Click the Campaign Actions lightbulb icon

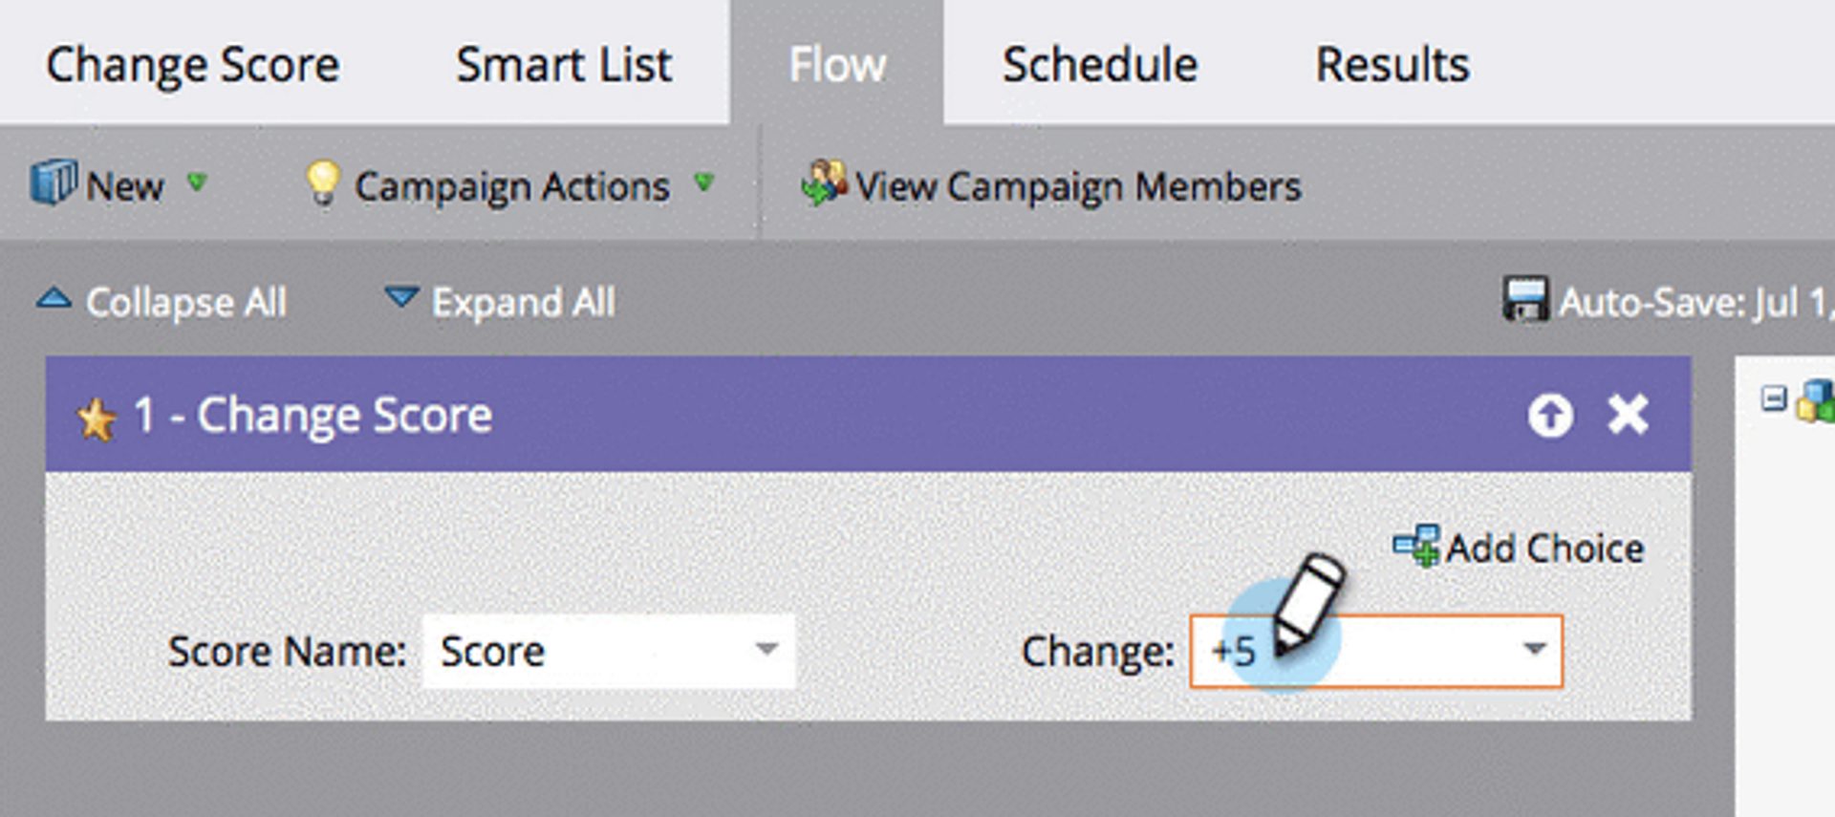click(322, 182)
